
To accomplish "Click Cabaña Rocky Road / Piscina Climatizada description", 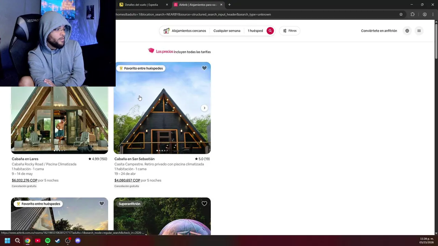I will click(44, 164).
